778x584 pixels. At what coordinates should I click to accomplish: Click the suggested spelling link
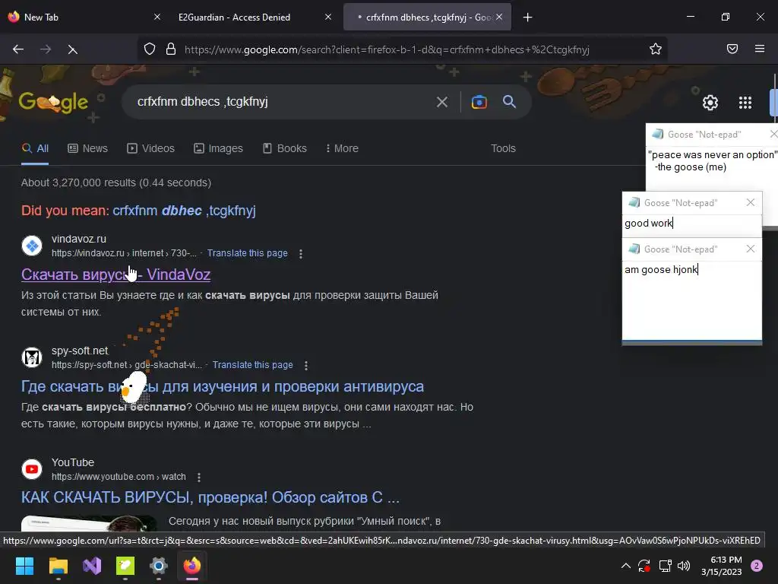tap(184, 211)
